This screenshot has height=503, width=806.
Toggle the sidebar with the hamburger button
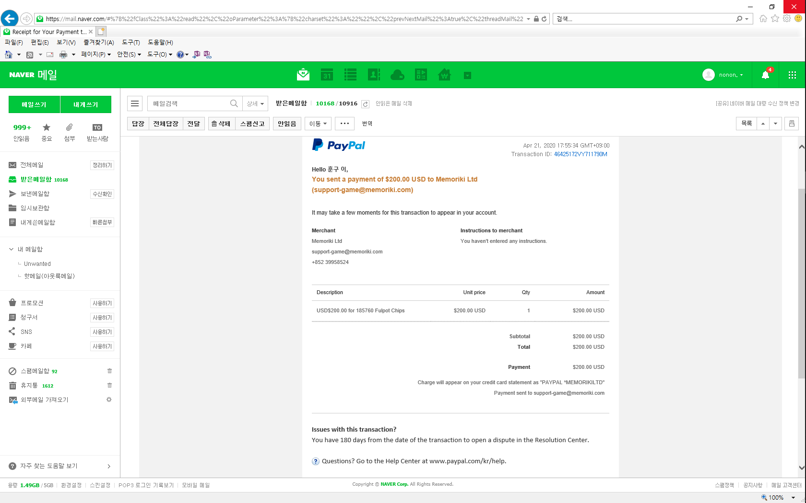click(135, 103)
